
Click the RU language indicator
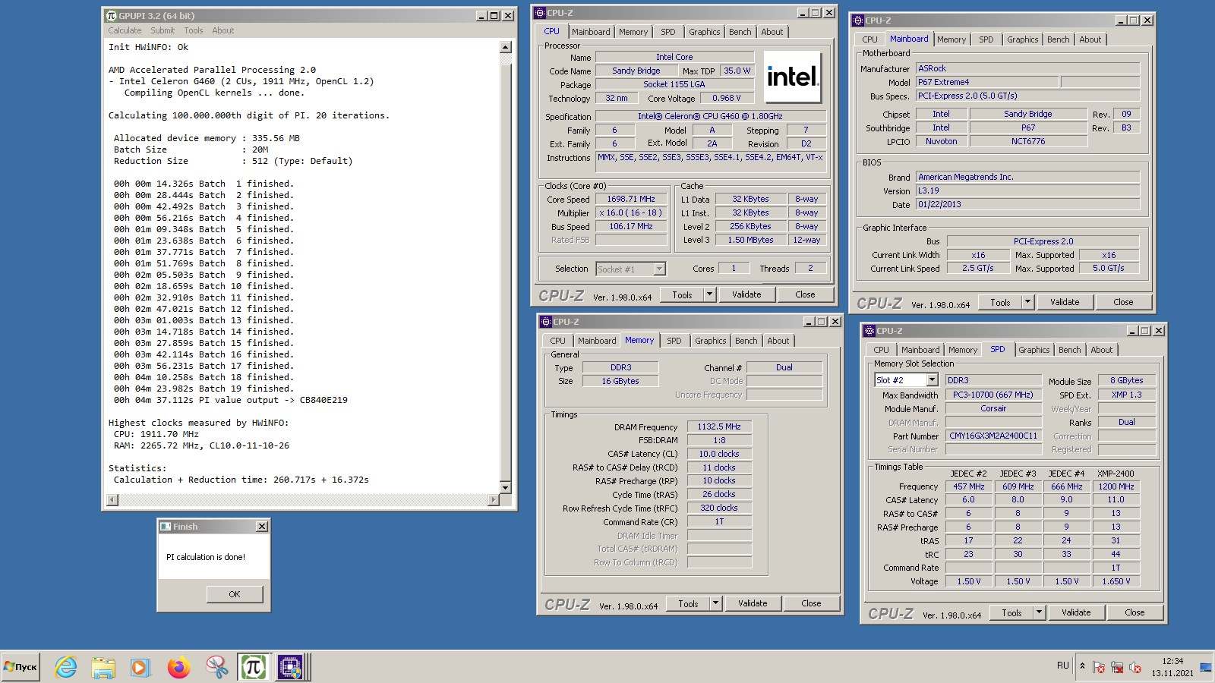1062,666
